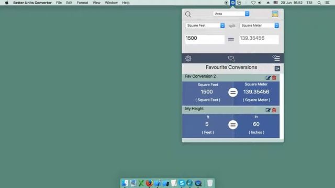Click the 5 feet value
The image size is (335, 188).
click(x=207, y=124)
